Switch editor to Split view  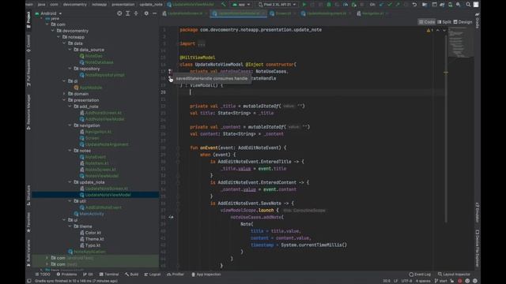point(444,22)
